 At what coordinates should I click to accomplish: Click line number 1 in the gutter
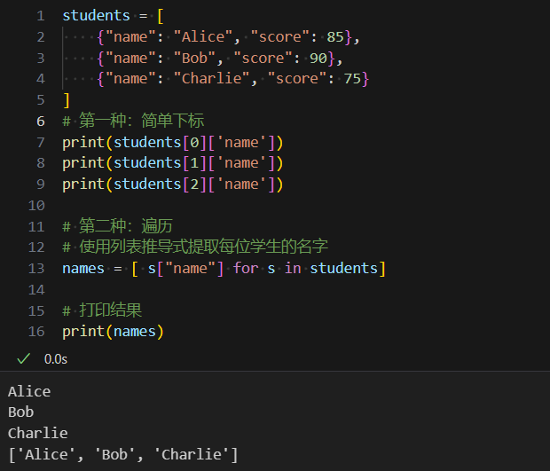41,16
